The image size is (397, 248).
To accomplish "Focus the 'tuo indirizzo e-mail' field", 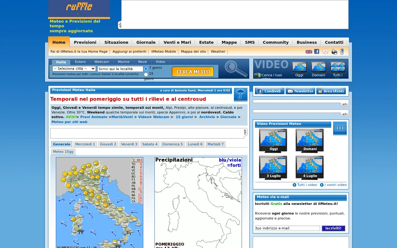I will (288, 228).
